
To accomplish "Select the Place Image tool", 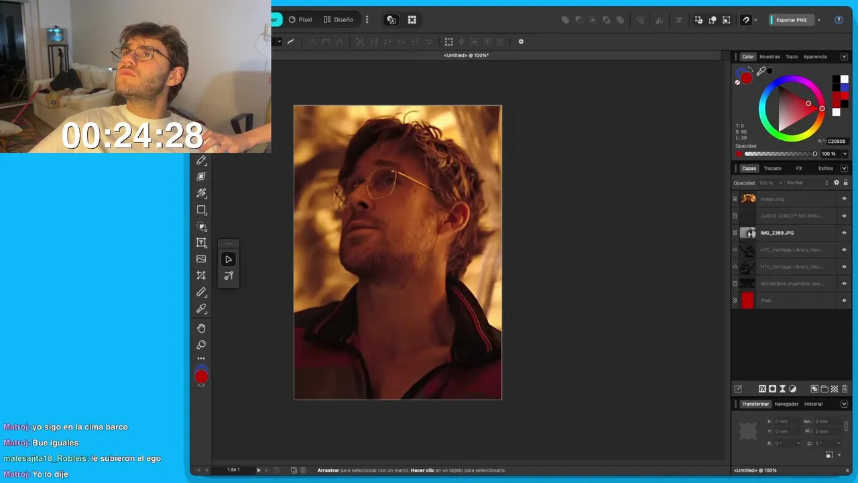I will [201, 259].
